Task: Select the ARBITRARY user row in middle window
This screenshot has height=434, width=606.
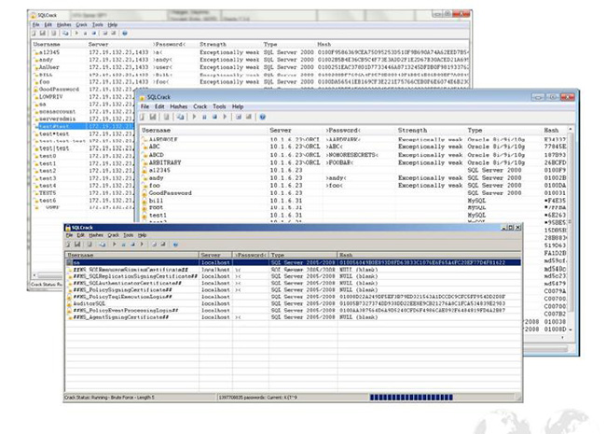Action: (353, 162)
